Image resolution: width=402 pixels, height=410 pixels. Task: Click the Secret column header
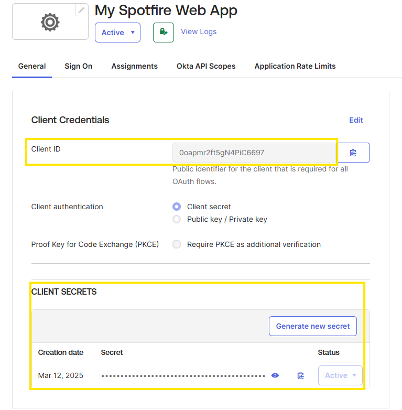(112, 352)
